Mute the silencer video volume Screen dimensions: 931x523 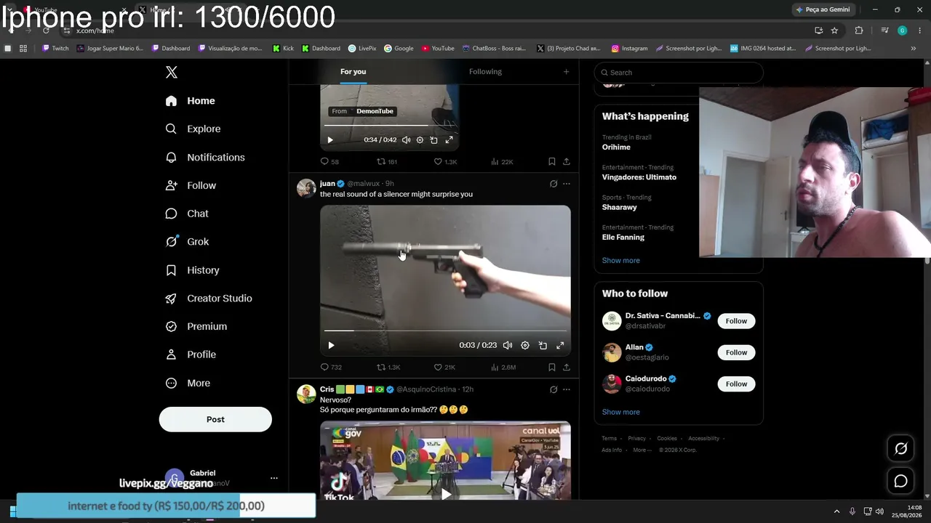pyautogui.click(x=508, y=346)
